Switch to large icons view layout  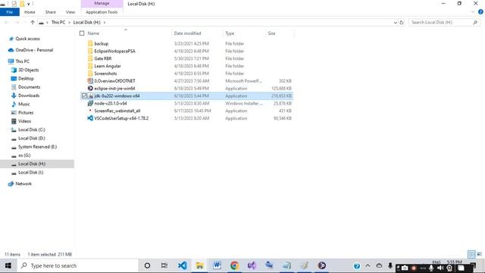coord(479,255)
